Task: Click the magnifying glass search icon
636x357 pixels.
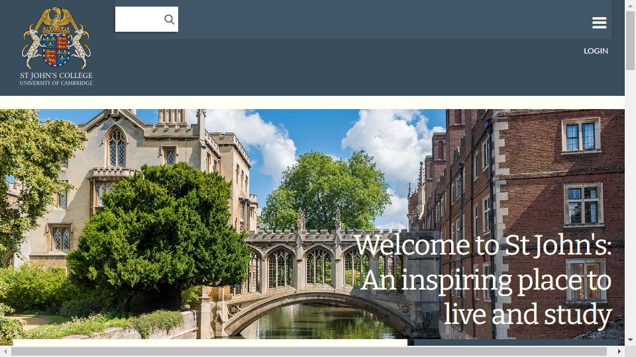Action: 169,19
